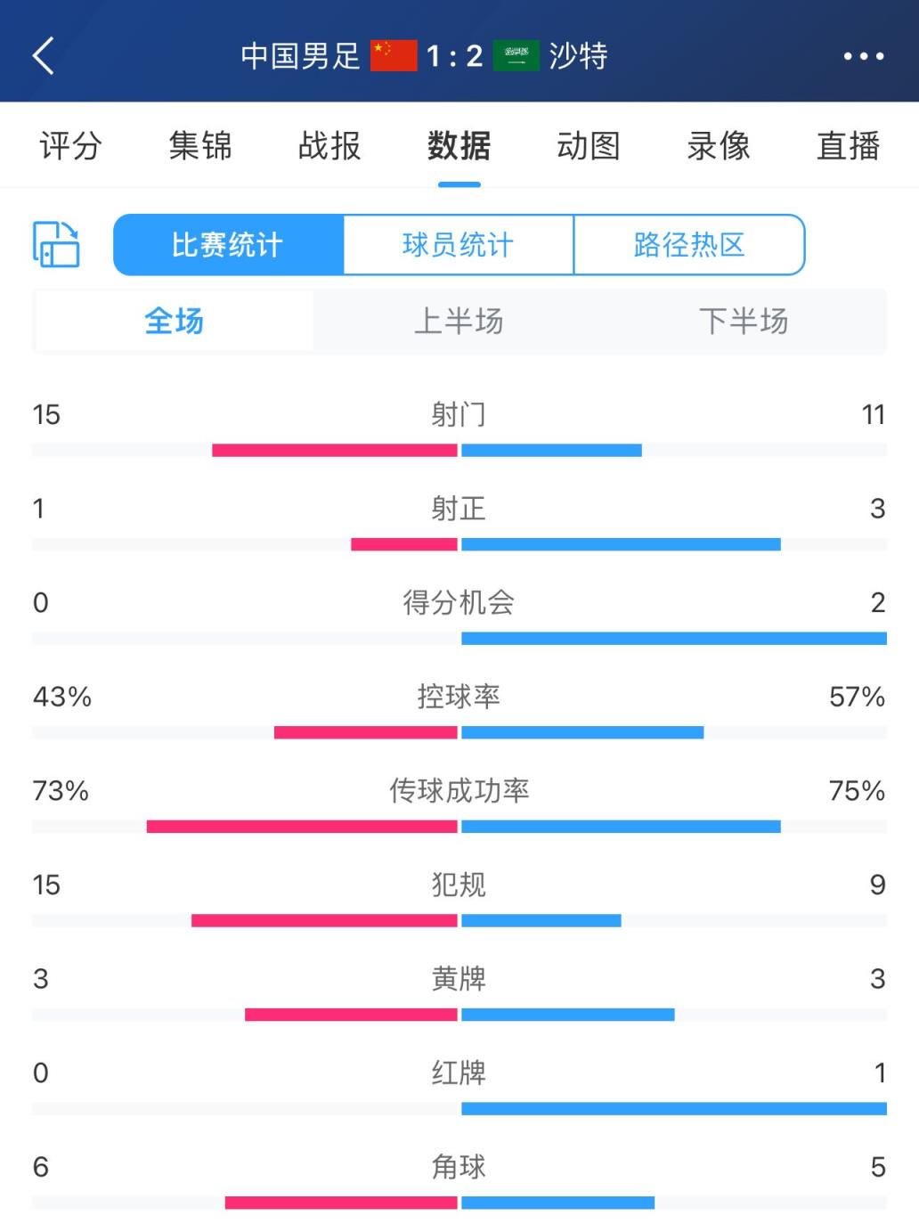Switch to the 录像 tab

(x=719, y=146)
